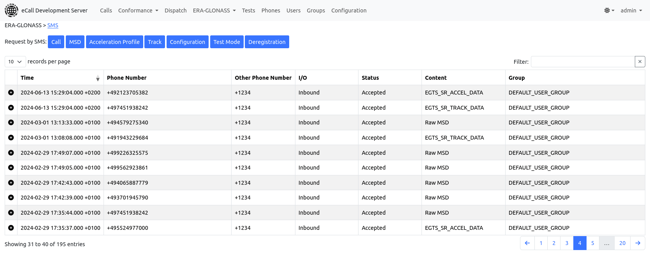The width and height of the screenshot is (650, 259).
Task: Expand row details for +494579275340
Action: (x=11, y=122)
